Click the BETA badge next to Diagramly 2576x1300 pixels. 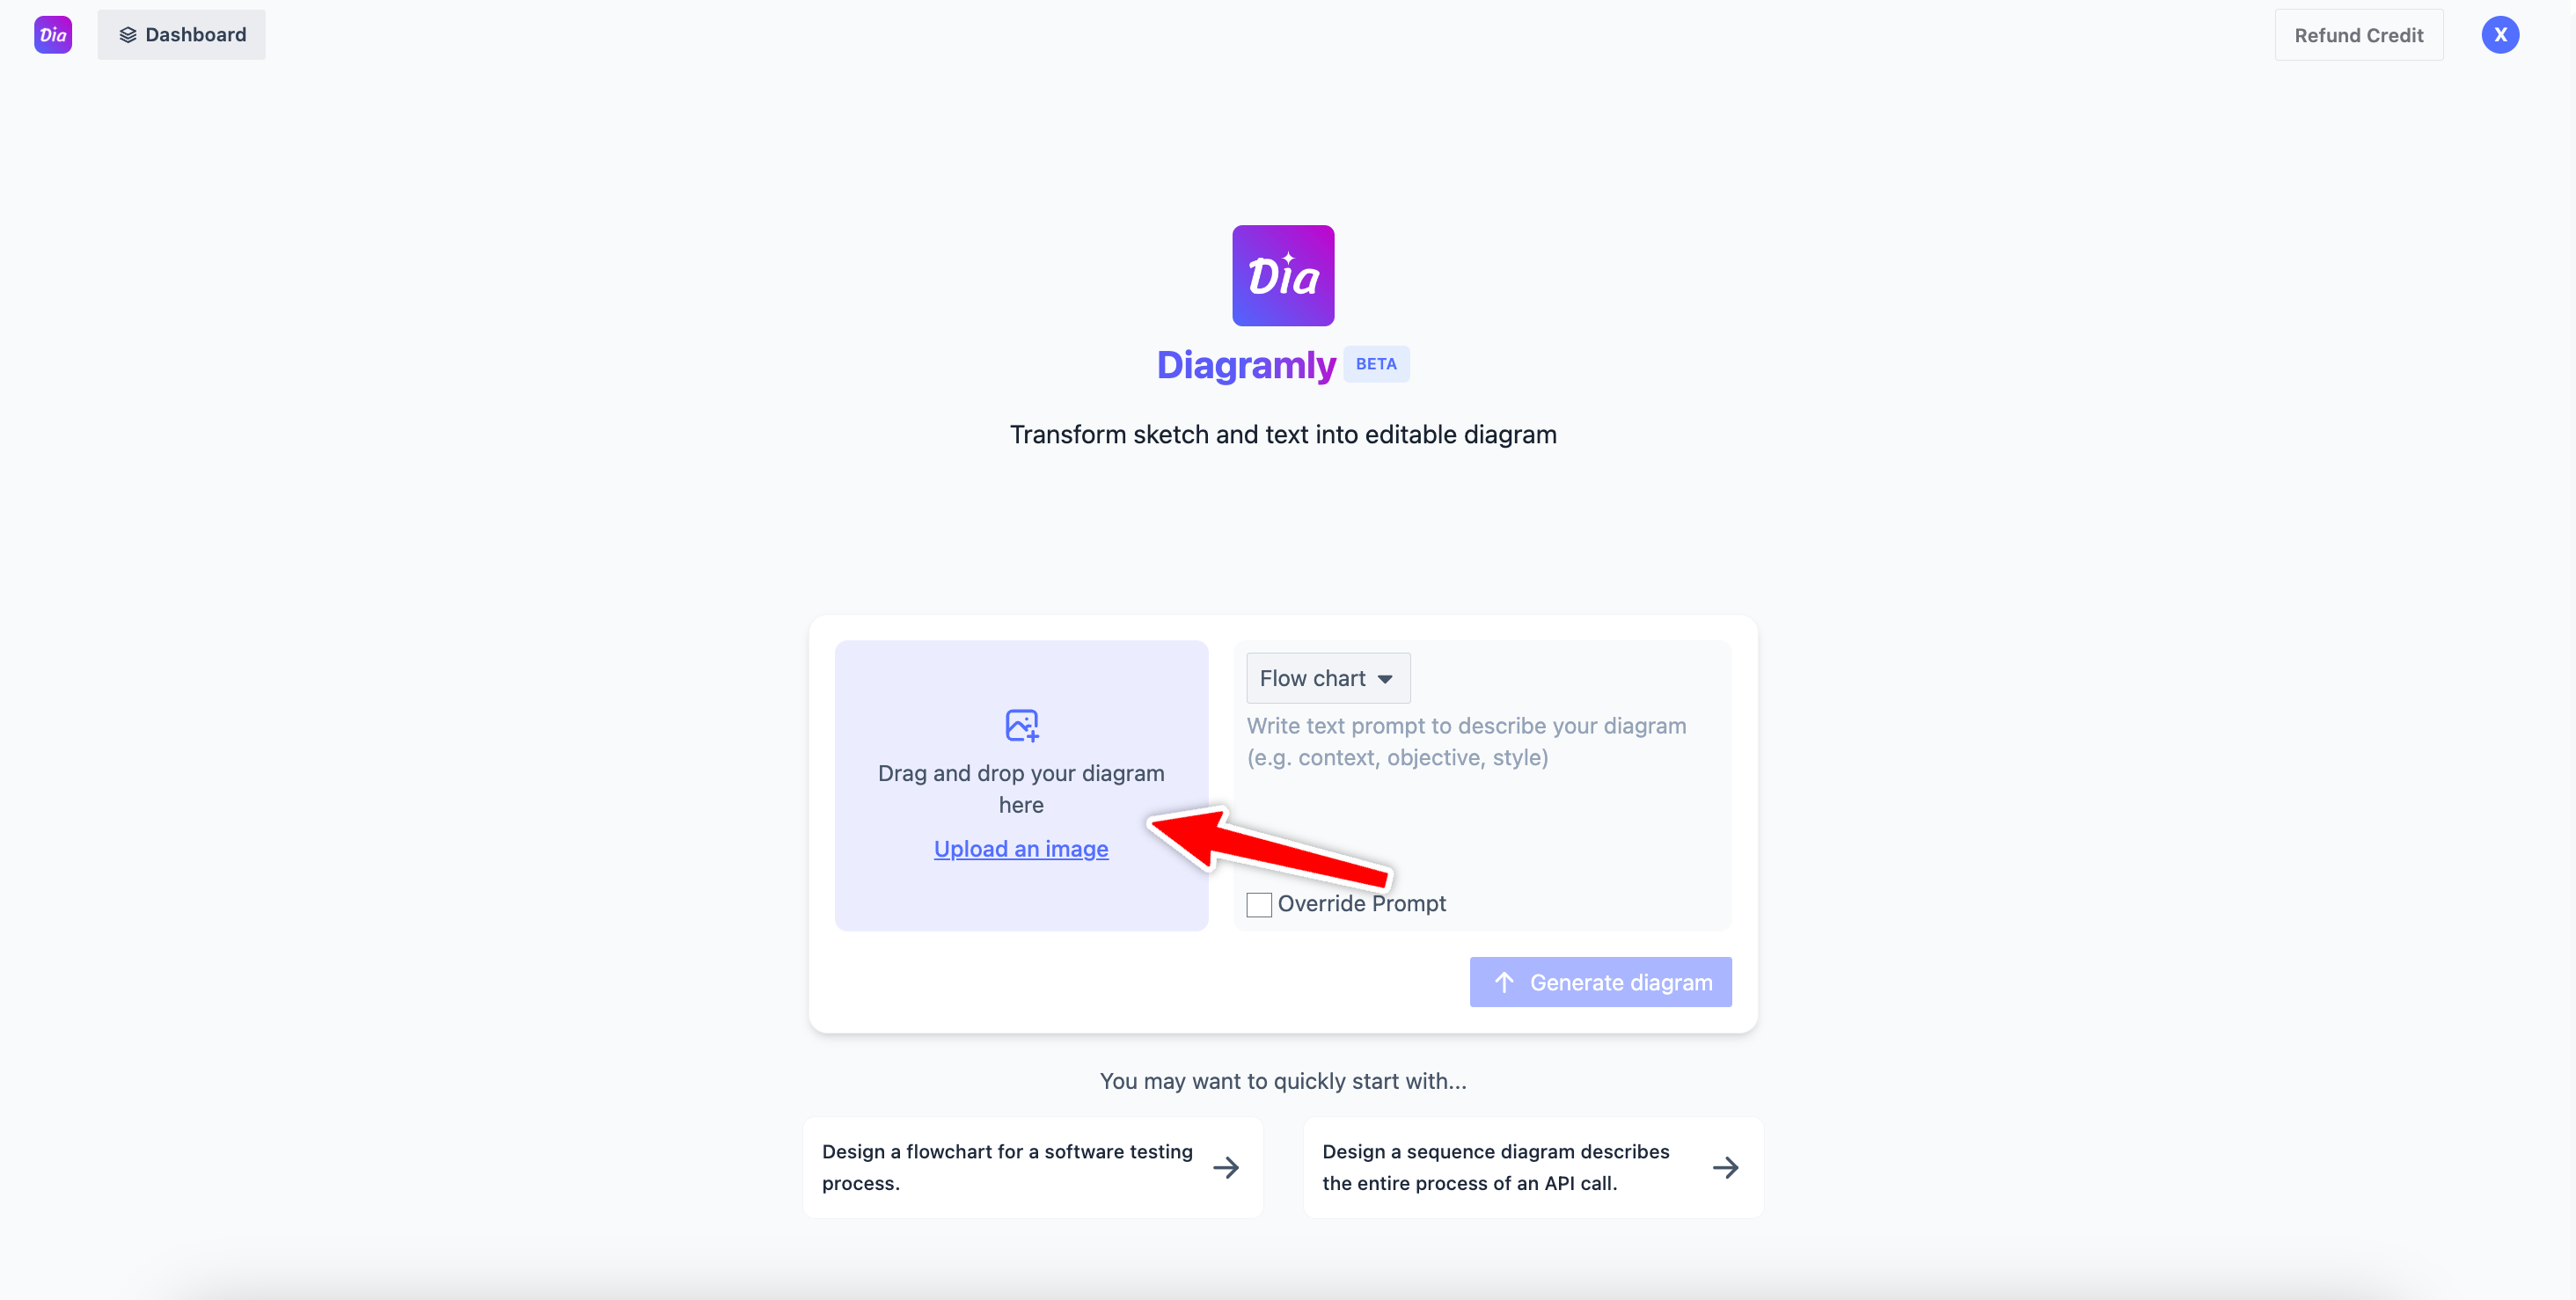(1376, 364)
